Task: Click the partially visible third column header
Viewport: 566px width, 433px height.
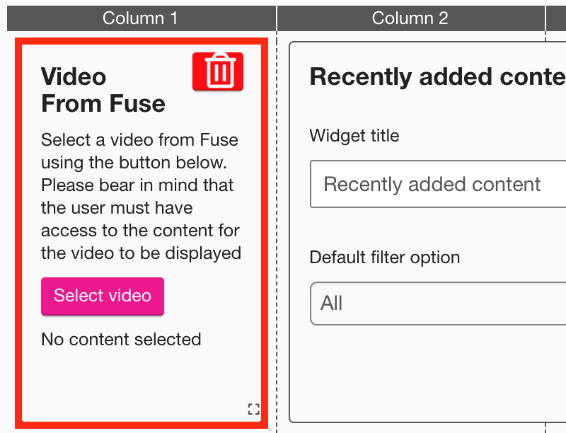Action: (556, 18)
